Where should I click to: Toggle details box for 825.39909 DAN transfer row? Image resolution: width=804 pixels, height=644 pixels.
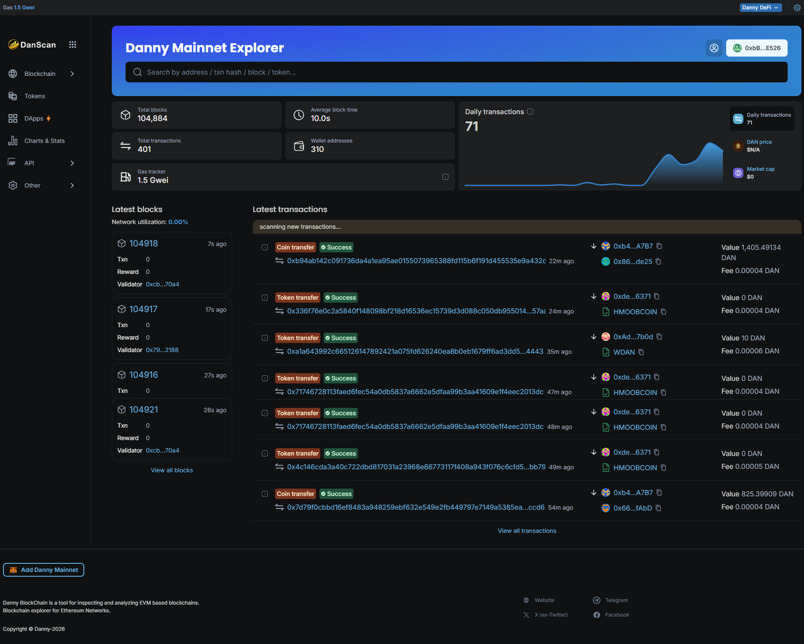(x=265, y=494)
